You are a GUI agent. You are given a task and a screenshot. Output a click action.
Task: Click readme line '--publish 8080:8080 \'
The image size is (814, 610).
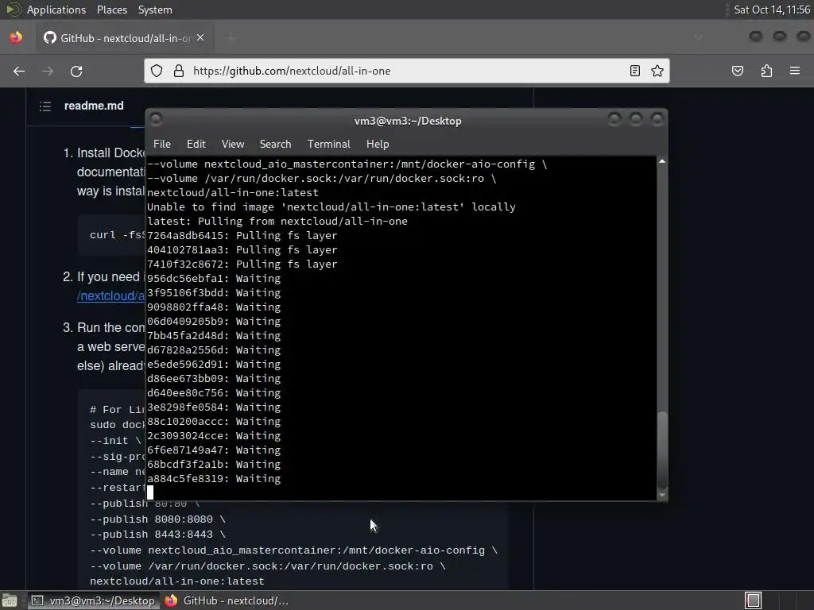[158, 519]
